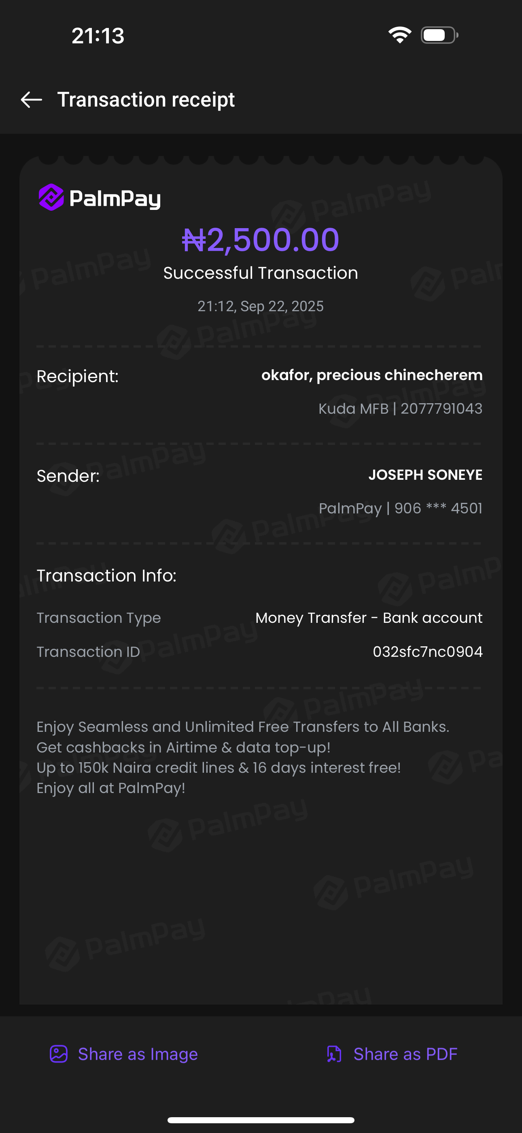Tap the transaction date and time
This screenshot has width=522, height=1133.
pos(261,306)
